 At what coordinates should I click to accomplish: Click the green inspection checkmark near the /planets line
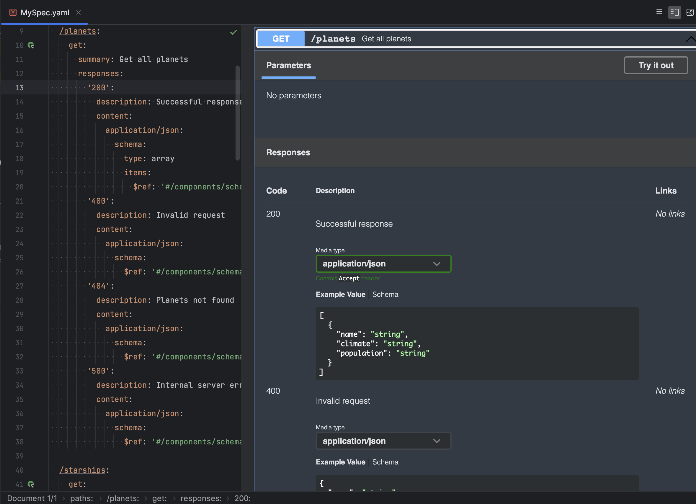click(x=233, y=32)
